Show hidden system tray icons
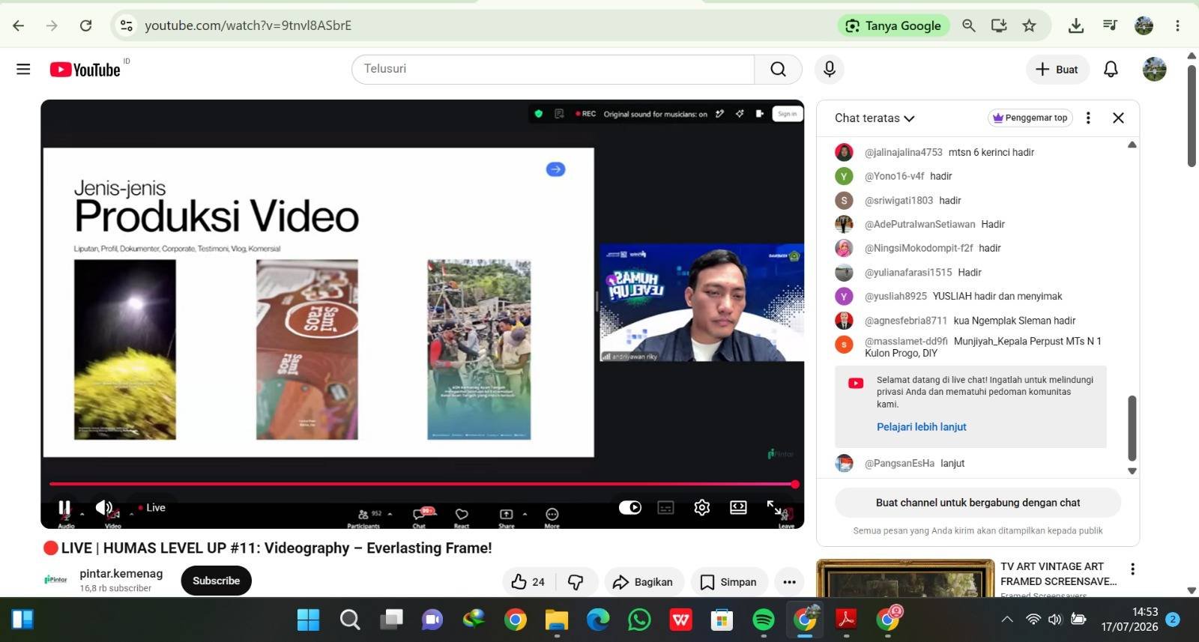Viewport: 1199px width, 642px height. click(1007, 620)
